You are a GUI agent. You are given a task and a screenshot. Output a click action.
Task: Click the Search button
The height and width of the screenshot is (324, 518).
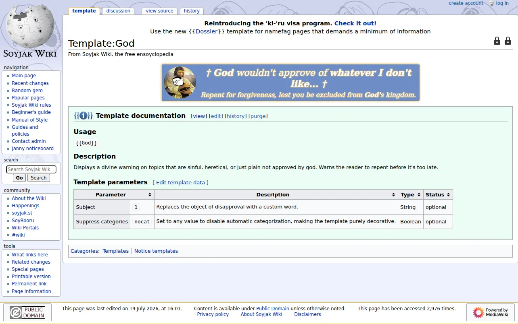(39, 178)
